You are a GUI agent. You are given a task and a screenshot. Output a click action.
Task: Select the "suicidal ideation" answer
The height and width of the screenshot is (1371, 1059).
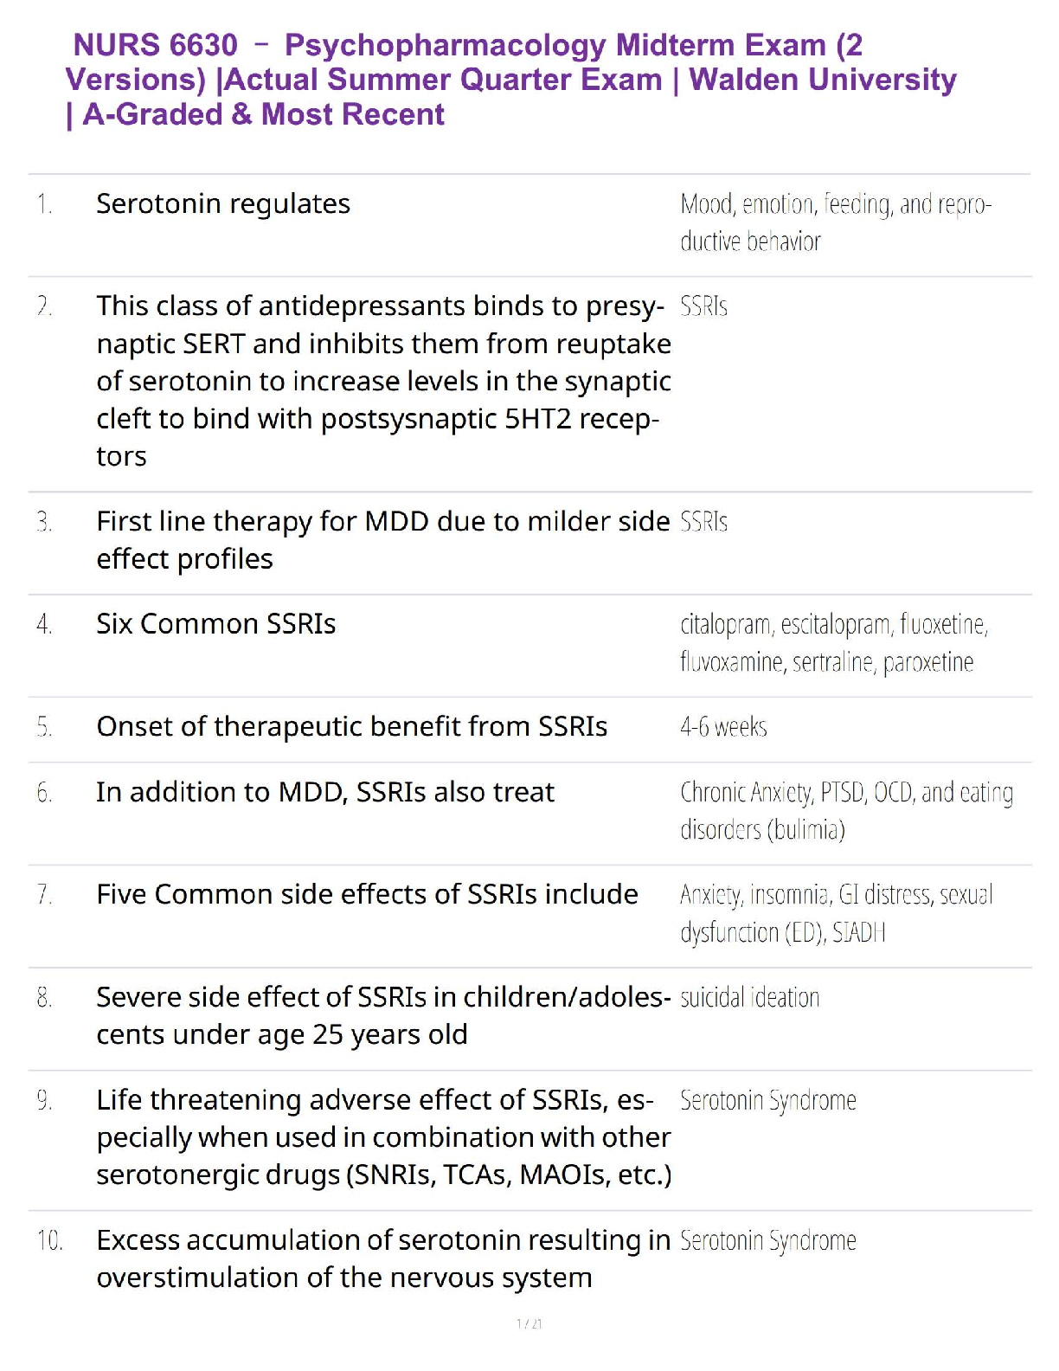pyautogui.click(x=749, y=998)
